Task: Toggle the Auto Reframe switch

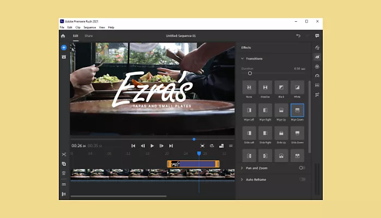Action: (x=302, y=179)
